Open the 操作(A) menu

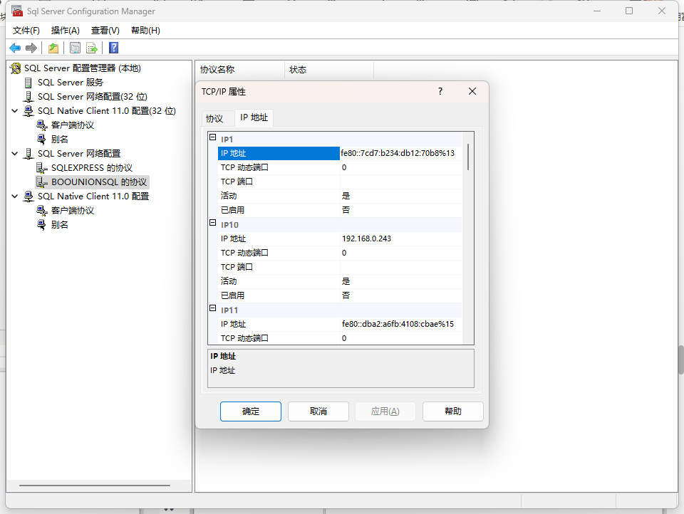(66, 31)
